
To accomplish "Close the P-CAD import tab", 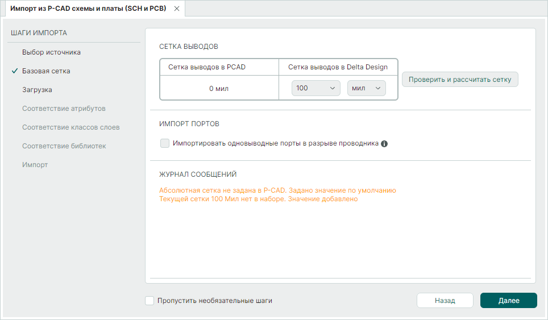I will tap(177, 9).
